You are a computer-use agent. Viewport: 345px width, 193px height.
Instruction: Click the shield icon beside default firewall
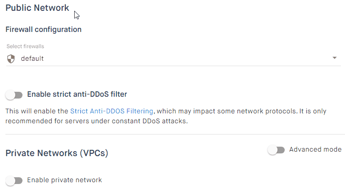click(x=11, y=59)
